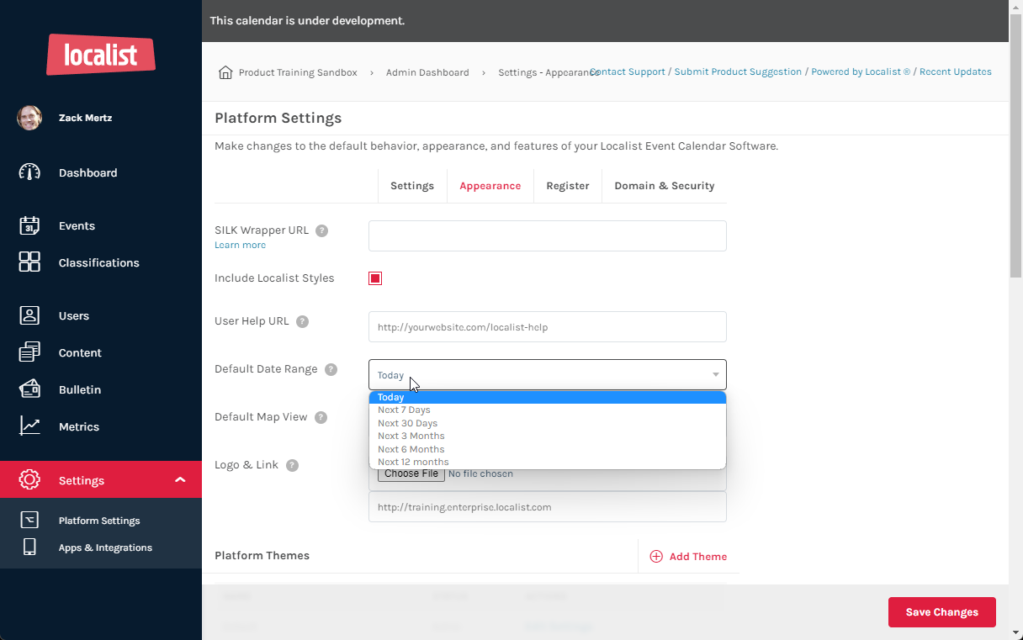This screenshot has height=640, width=1023.
Task: Click the logo link URL input field
Action: 548,507
